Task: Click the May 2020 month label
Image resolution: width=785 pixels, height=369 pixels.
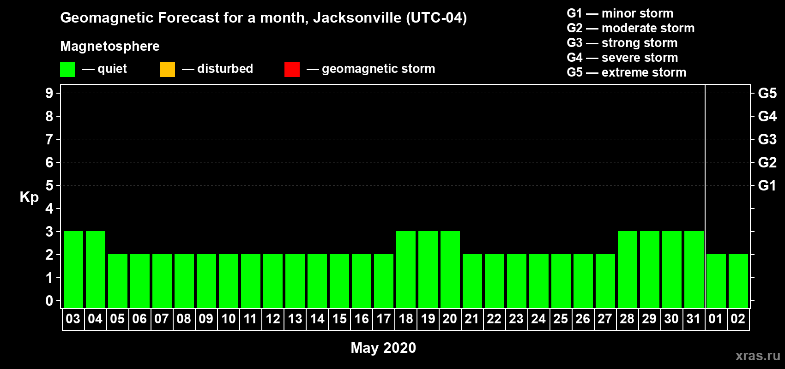Action: pos(383,348)
